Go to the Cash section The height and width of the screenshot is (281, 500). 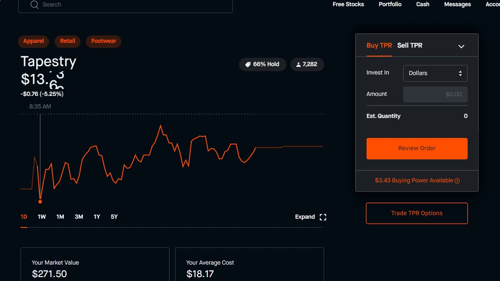423,4
